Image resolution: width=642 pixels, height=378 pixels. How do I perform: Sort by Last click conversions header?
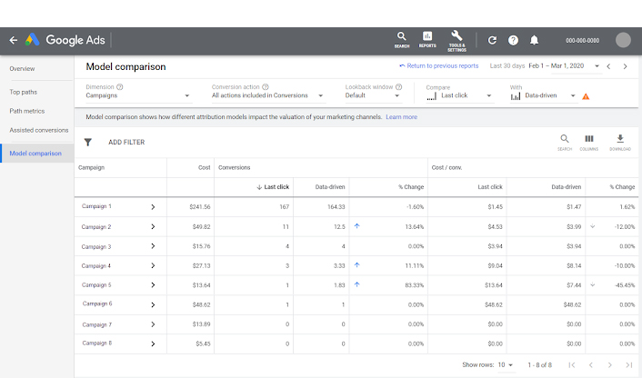[x=273, y=187]
